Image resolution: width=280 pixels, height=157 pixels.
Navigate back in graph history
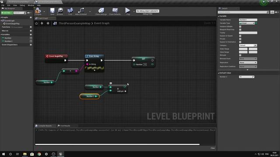point(42,23)
